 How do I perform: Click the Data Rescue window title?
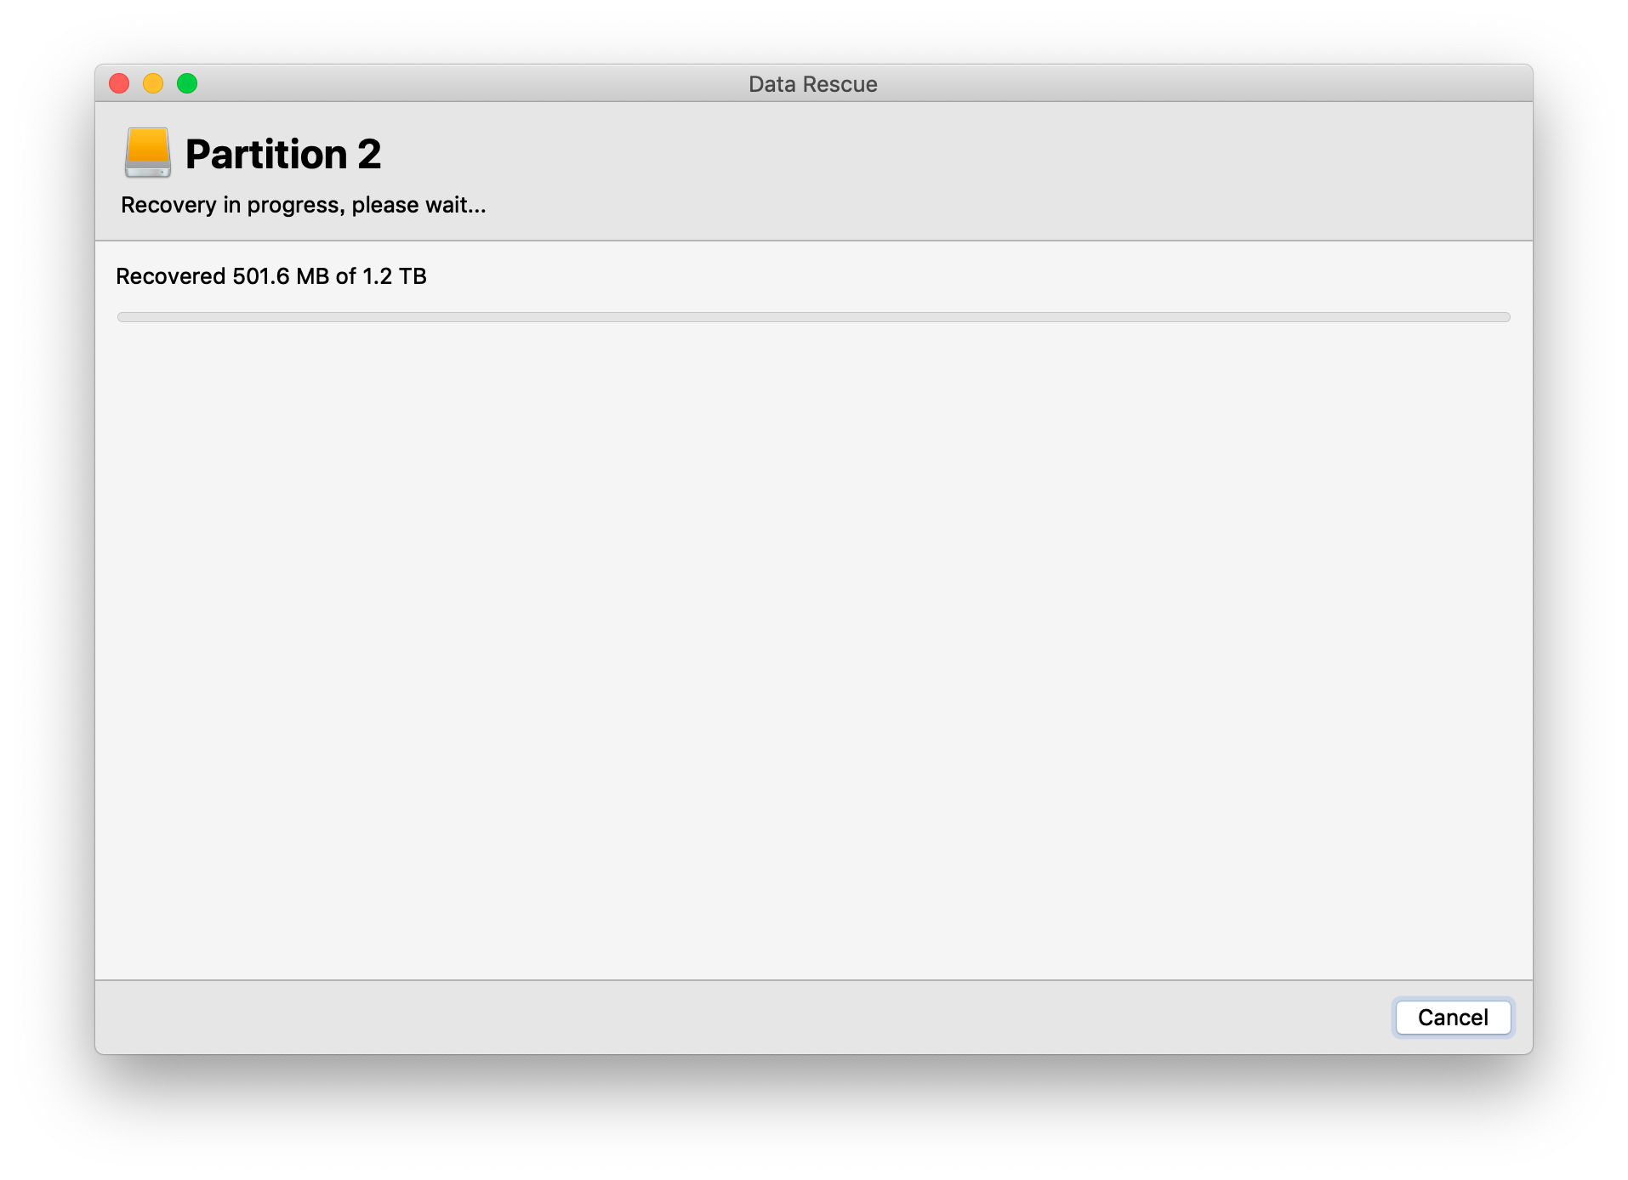[813, 84]
